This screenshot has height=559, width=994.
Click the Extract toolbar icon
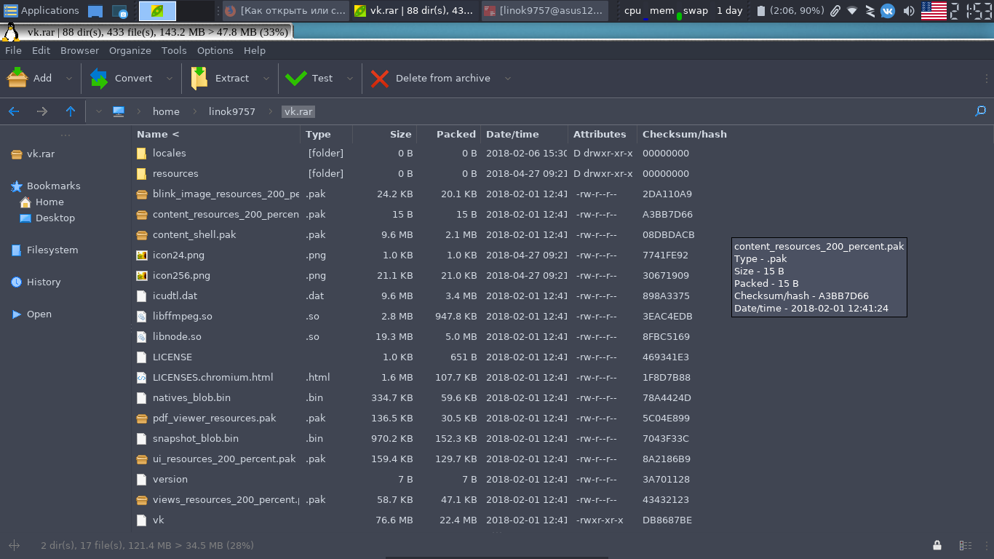[199, 78]
